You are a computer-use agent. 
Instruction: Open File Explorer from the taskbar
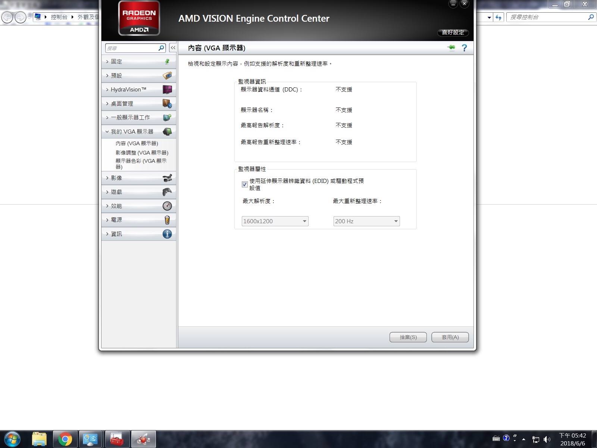coord(39,439)
